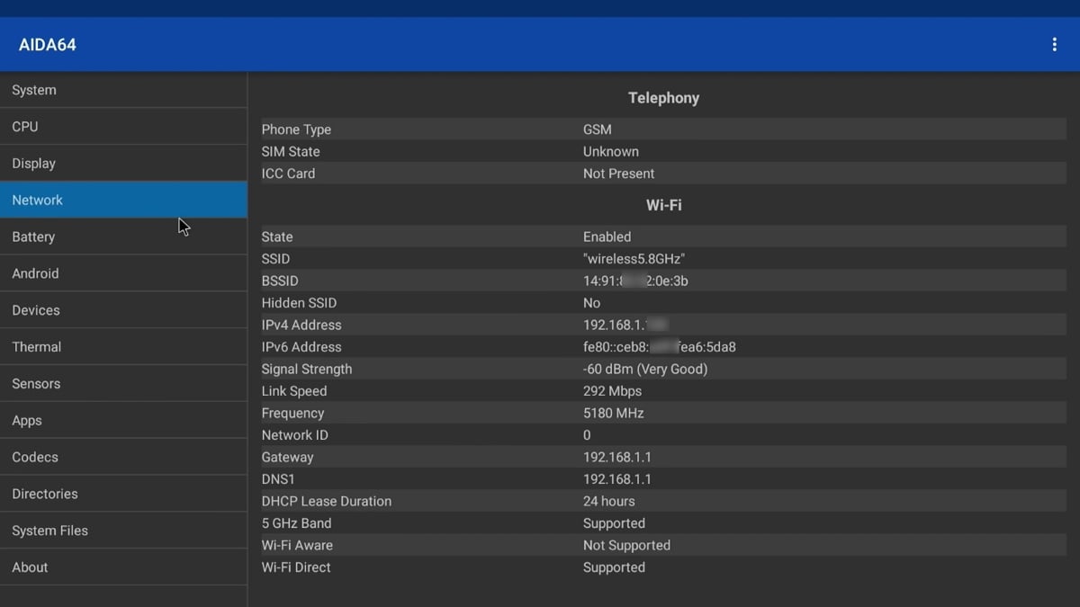Open the Codecs section

pos(123,457)
